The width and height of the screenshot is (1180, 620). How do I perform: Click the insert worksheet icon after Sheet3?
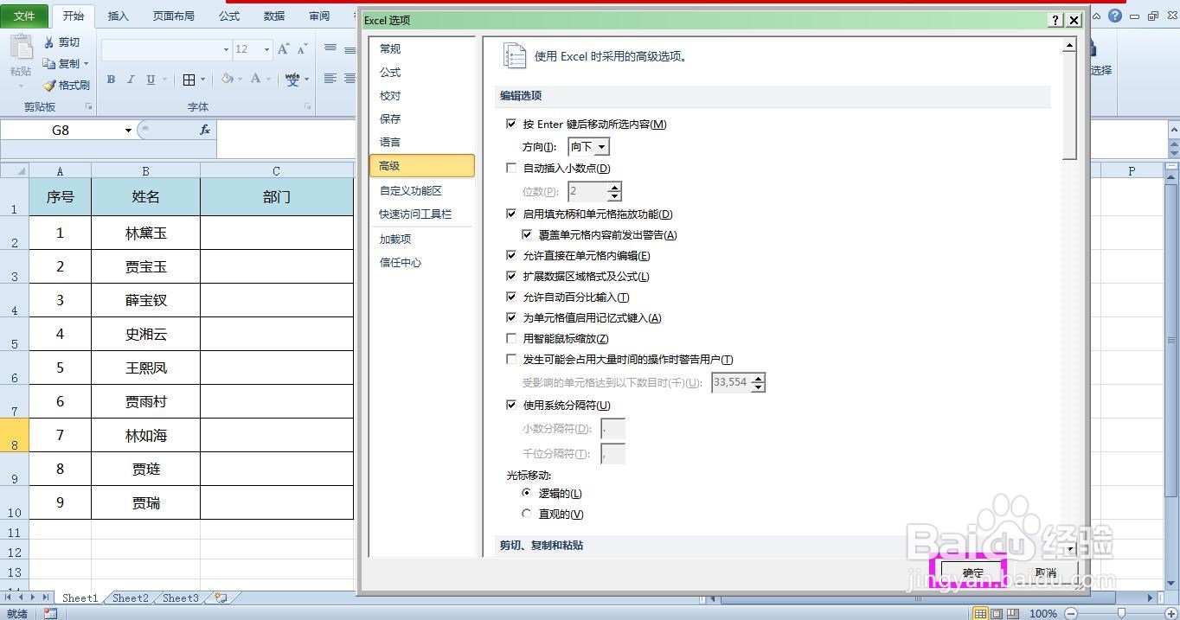point(221,598)
